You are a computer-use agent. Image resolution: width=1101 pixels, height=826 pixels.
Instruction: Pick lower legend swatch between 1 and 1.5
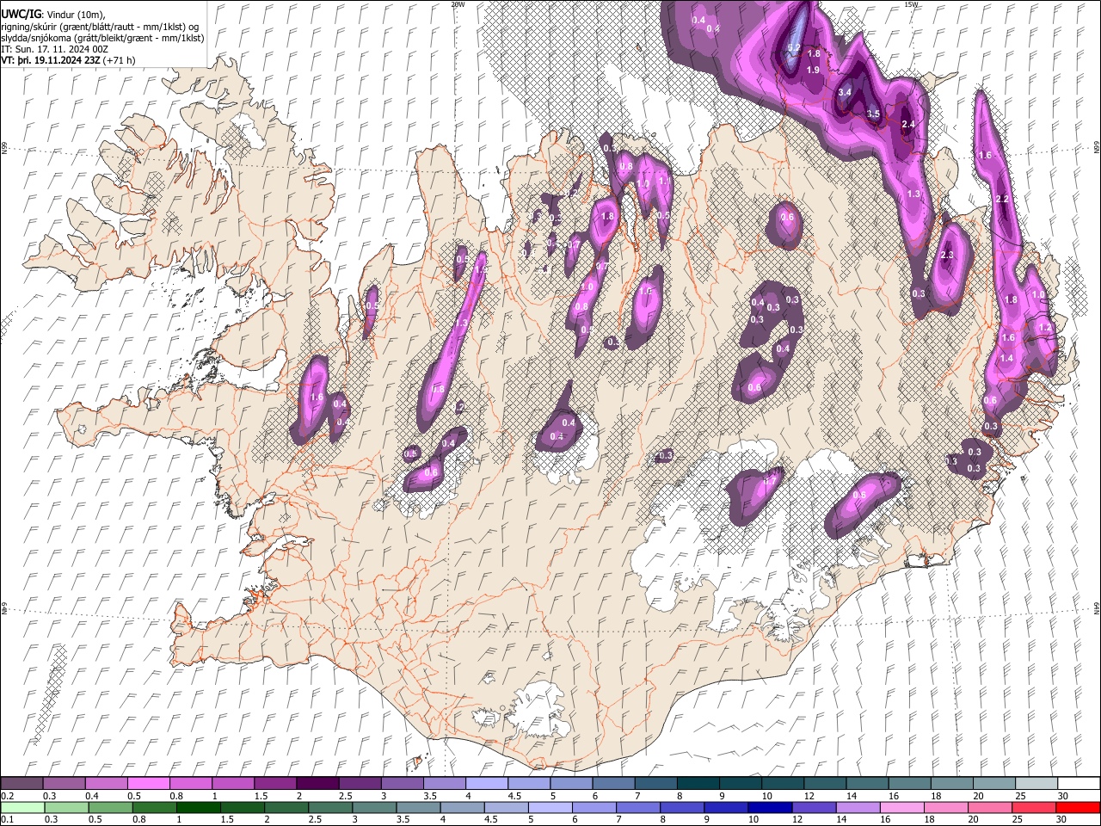tap(197, 807)
